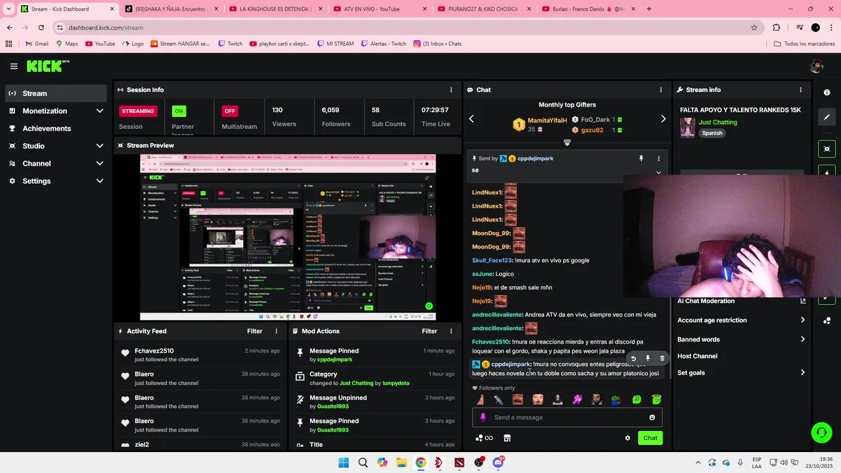Select the green halo blob emote
The width and height of the screenshot is (841, 473).
656,399
